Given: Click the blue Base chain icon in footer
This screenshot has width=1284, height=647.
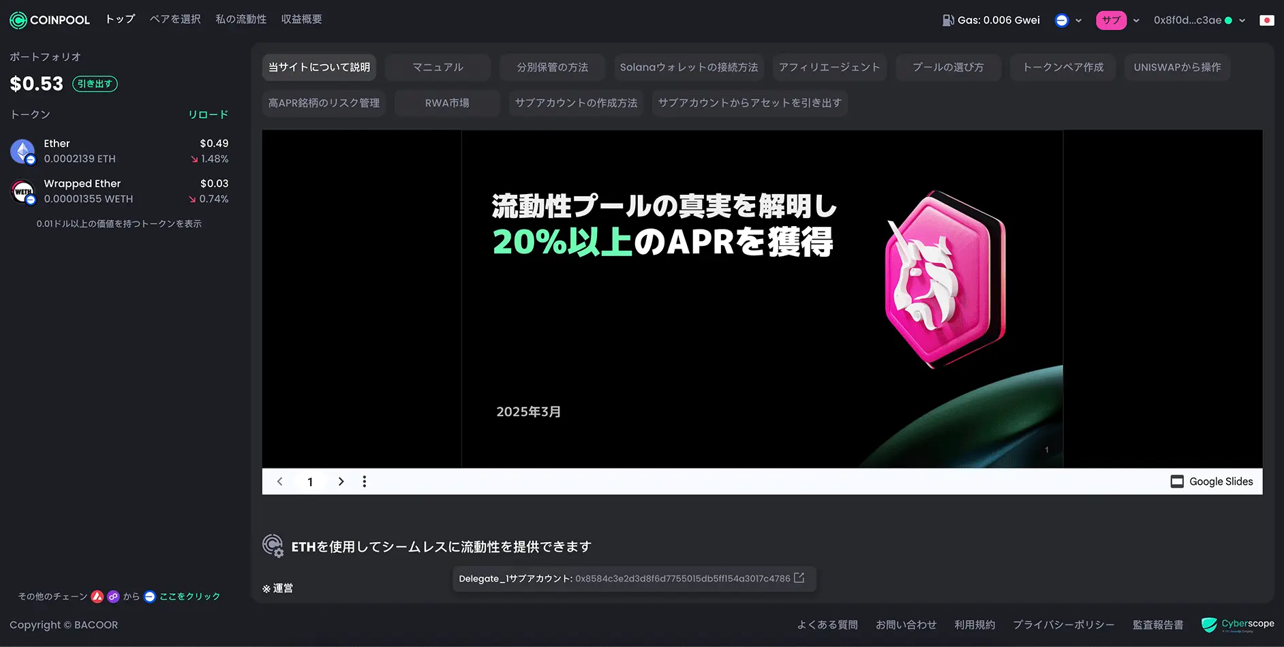Looking at the screenshot, I should coord(150,597).
